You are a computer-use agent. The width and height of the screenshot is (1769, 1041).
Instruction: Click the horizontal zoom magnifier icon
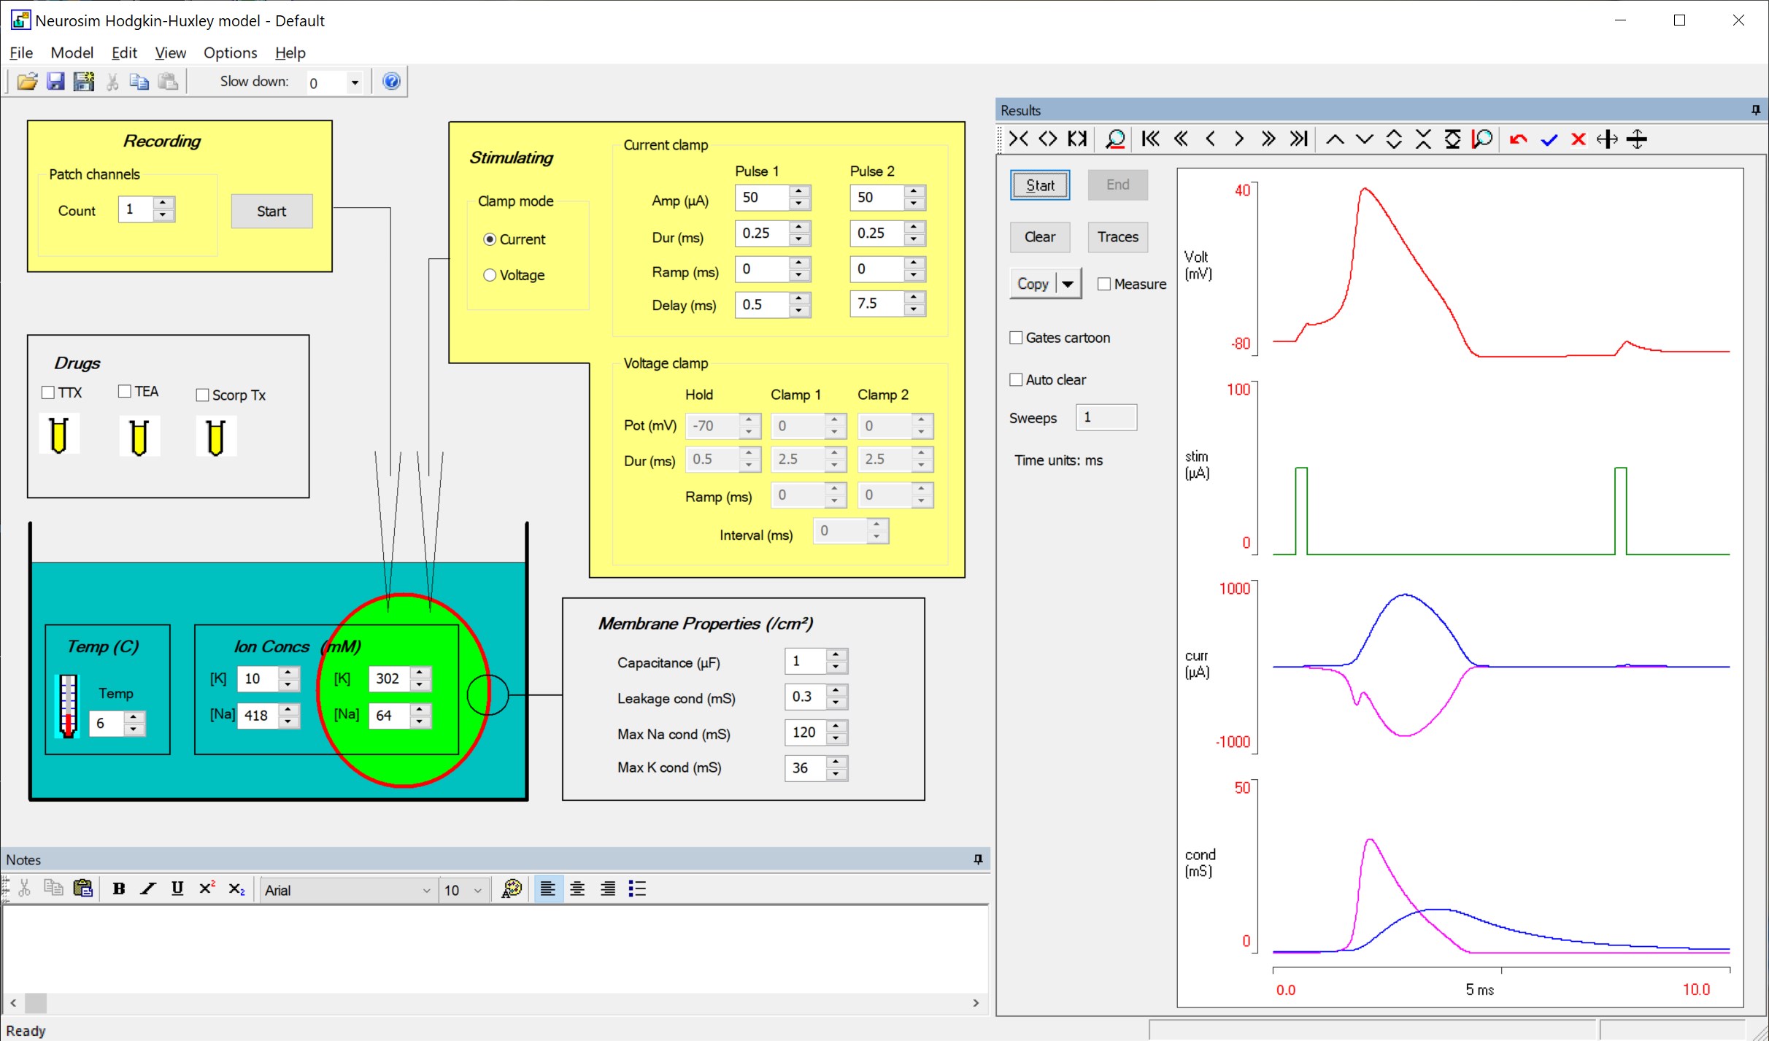click(x=1114, y=139)
